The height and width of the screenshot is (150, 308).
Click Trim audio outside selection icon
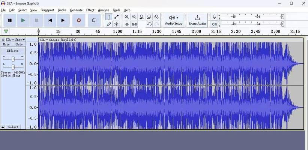127,24
